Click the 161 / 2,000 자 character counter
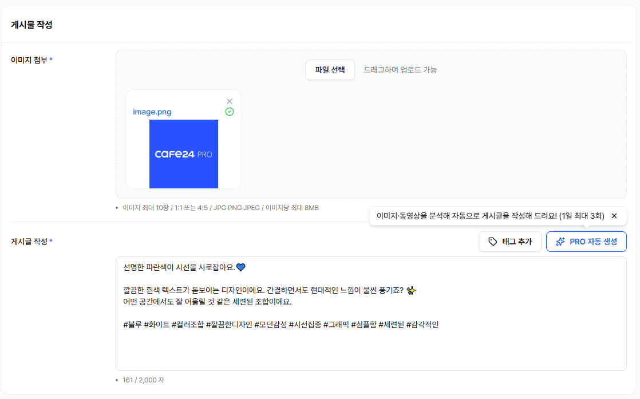The width and height of the screenshot is (640, 399). point(143,380)
